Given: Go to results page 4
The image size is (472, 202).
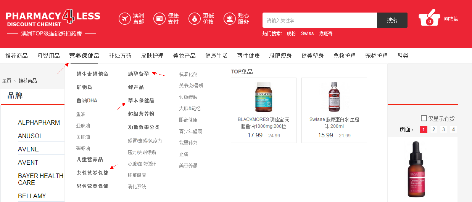Looking at the screenshot, I should pyautogui.click(x=453, y=129).
